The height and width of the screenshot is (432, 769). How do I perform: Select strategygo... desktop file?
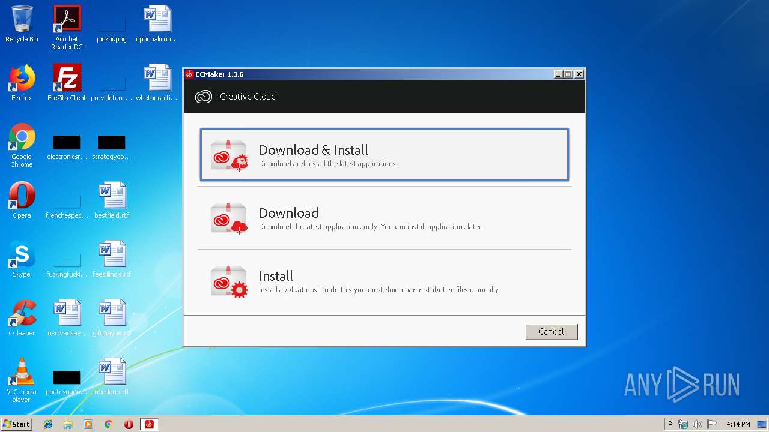pos(112,148)
